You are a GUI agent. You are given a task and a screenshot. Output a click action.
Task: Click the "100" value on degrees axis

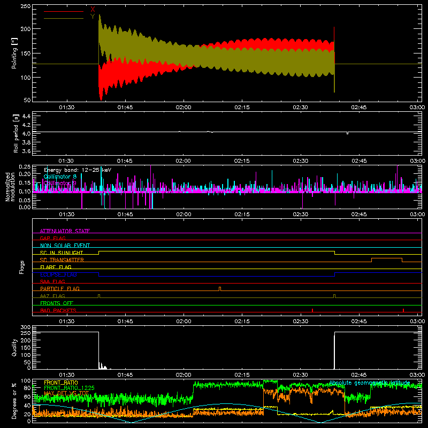coord(25,381)
